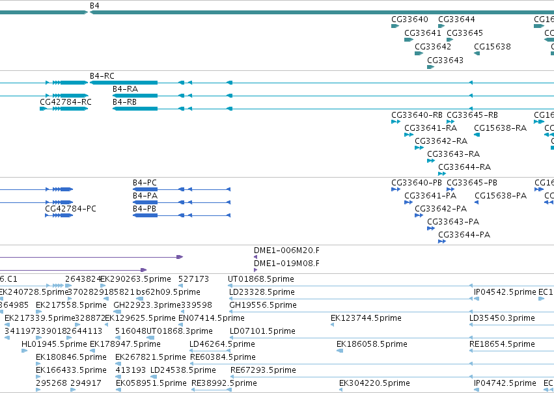Image resolution: width=554 pixels, height=393 pixels.
Task: Select EST EK129625.5prime
Action: [140, 318]
